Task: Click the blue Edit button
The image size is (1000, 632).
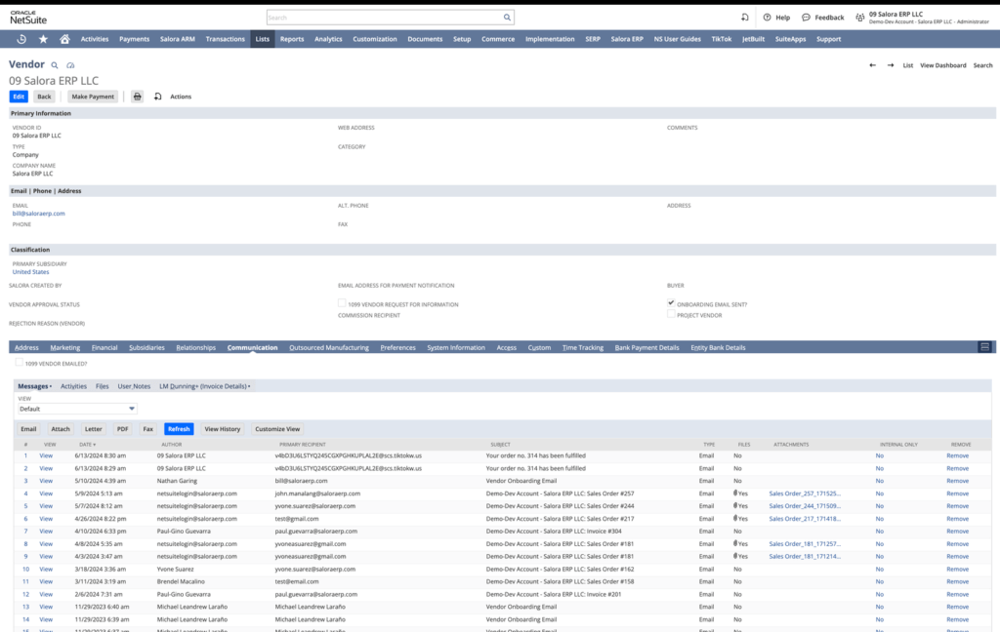Action: pyautogui.click(x=19, y=97)
